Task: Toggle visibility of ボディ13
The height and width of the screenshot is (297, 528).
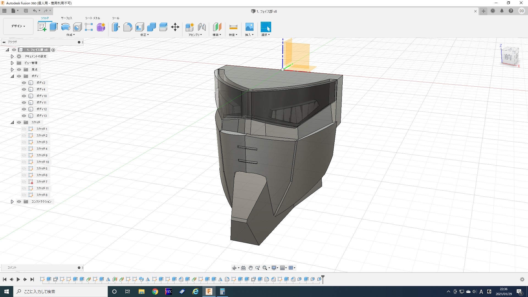Action: pos(24,116)
